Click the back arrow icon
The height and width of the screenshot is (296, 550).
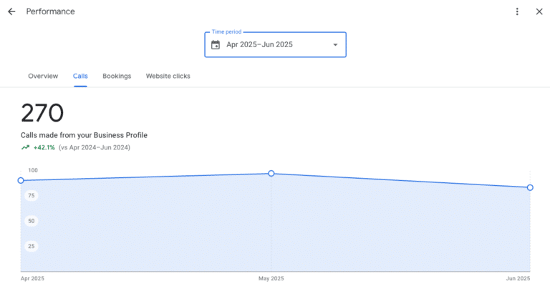(11, 11)
